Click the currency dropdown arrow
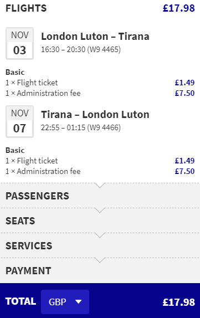This screenshot has width=200, height=318. (x=78, y=302)
